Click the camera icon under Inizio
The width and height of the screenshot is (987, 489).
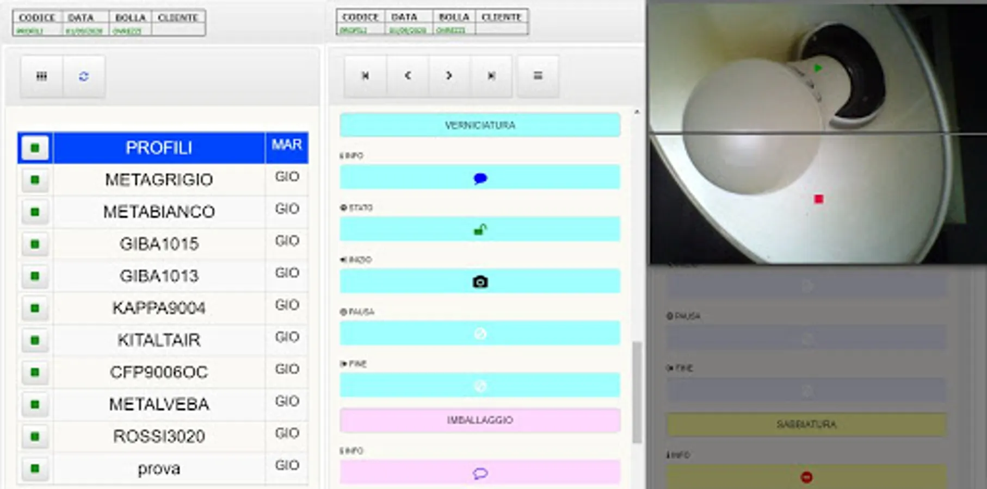coord(480,281)
